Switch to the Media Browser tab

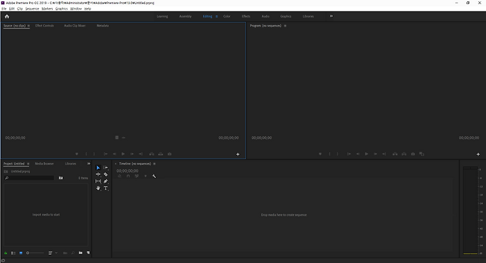(x=45, y=164)
